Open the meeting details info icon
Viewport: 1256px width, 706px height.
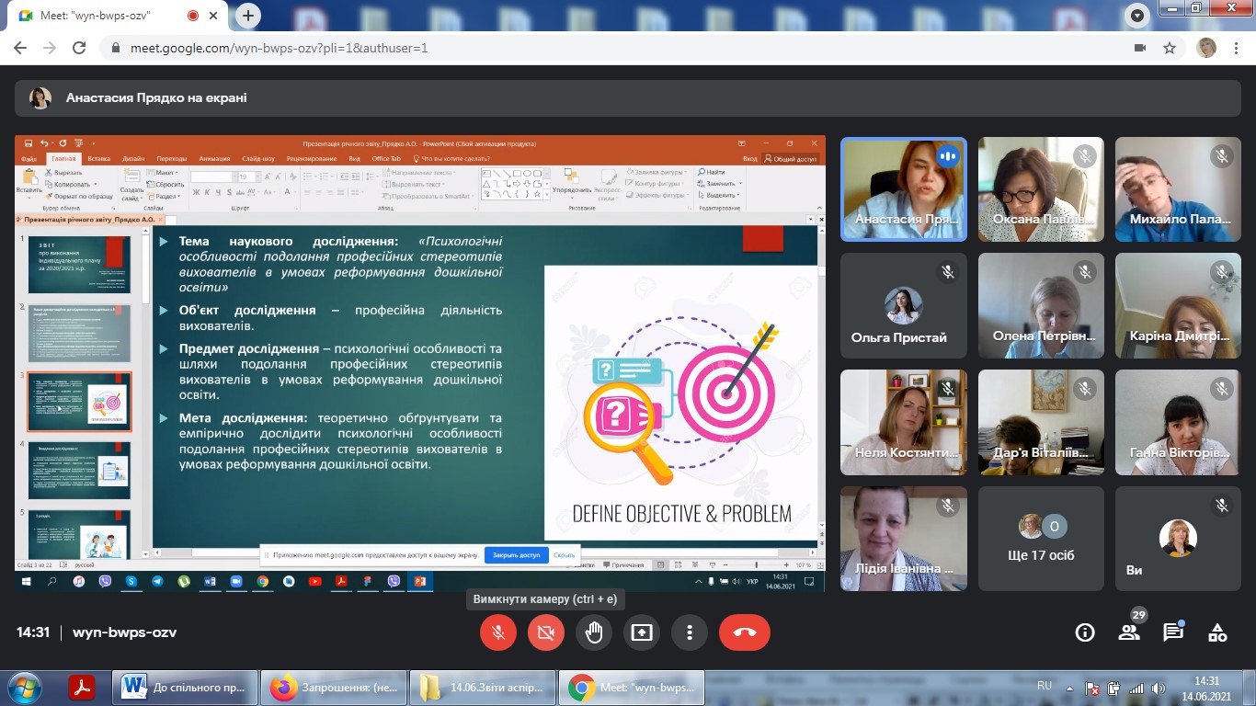tap(1085, 632)
